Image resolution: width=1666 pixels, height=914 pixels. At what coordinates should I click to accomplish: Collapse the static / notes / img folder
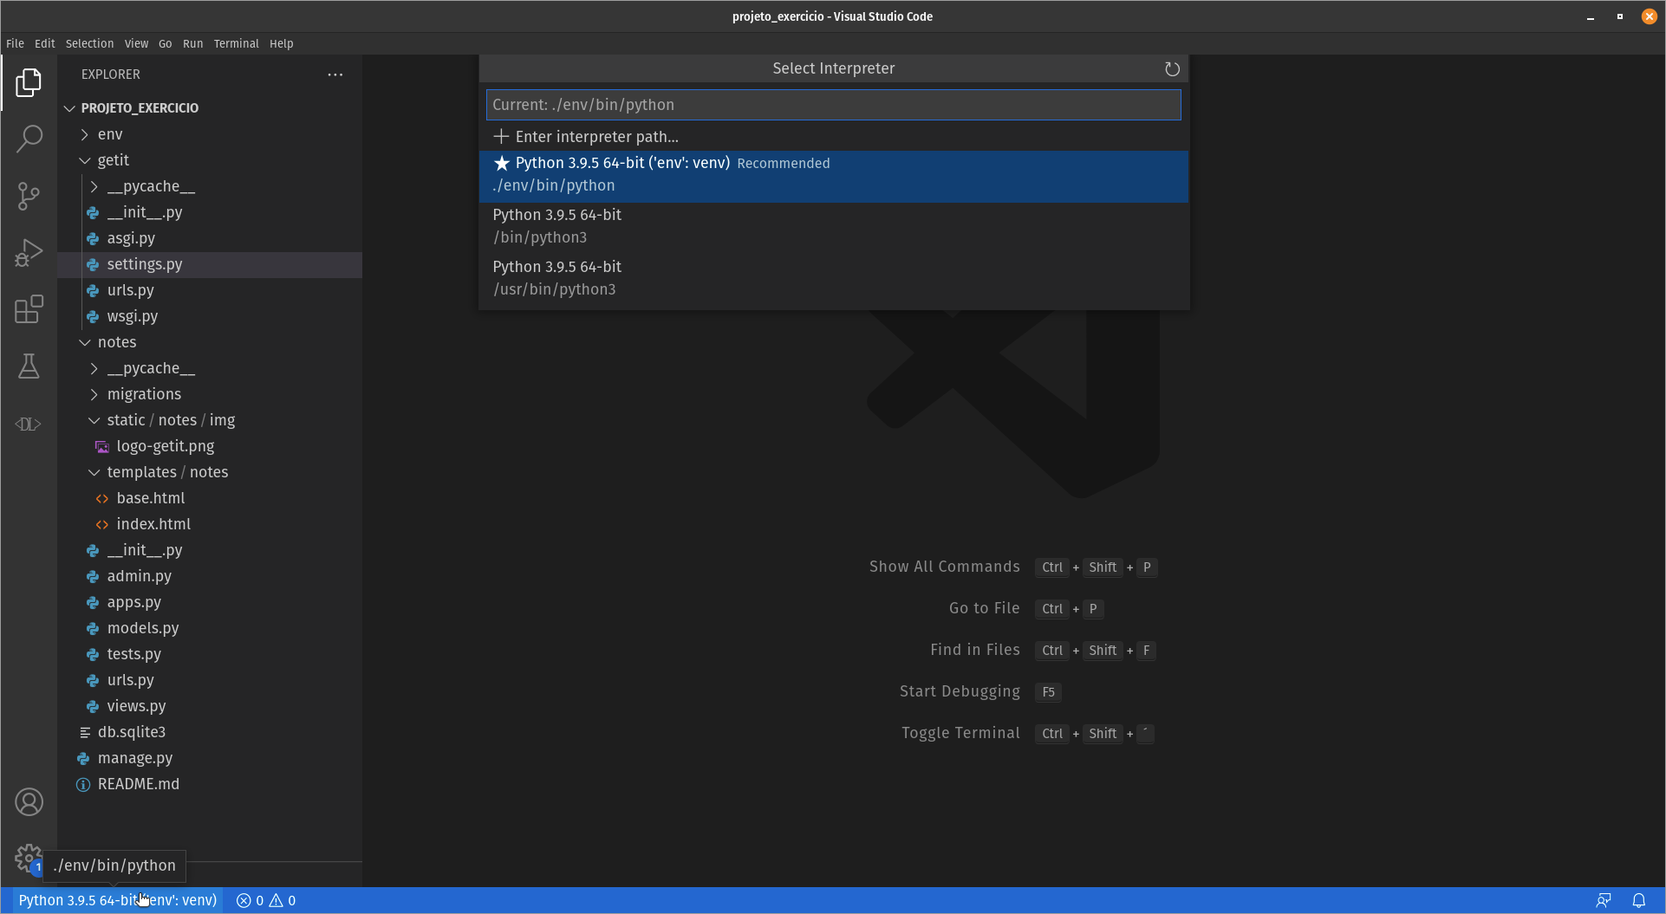pos(94,420)
